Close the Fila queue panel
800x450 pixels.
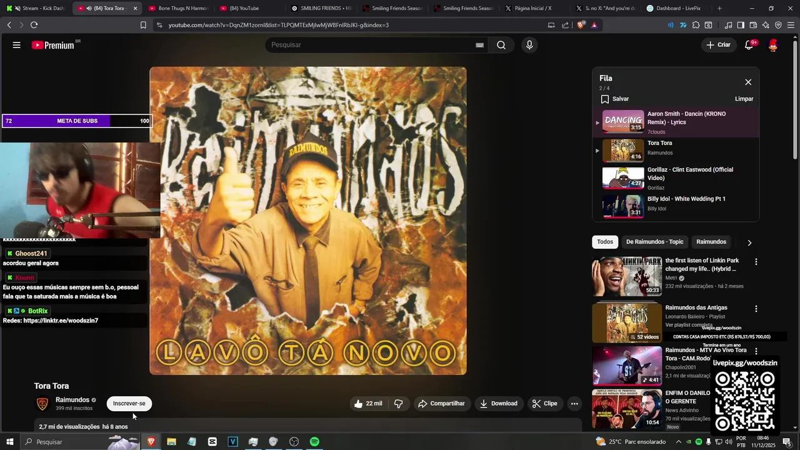point(748,82)
